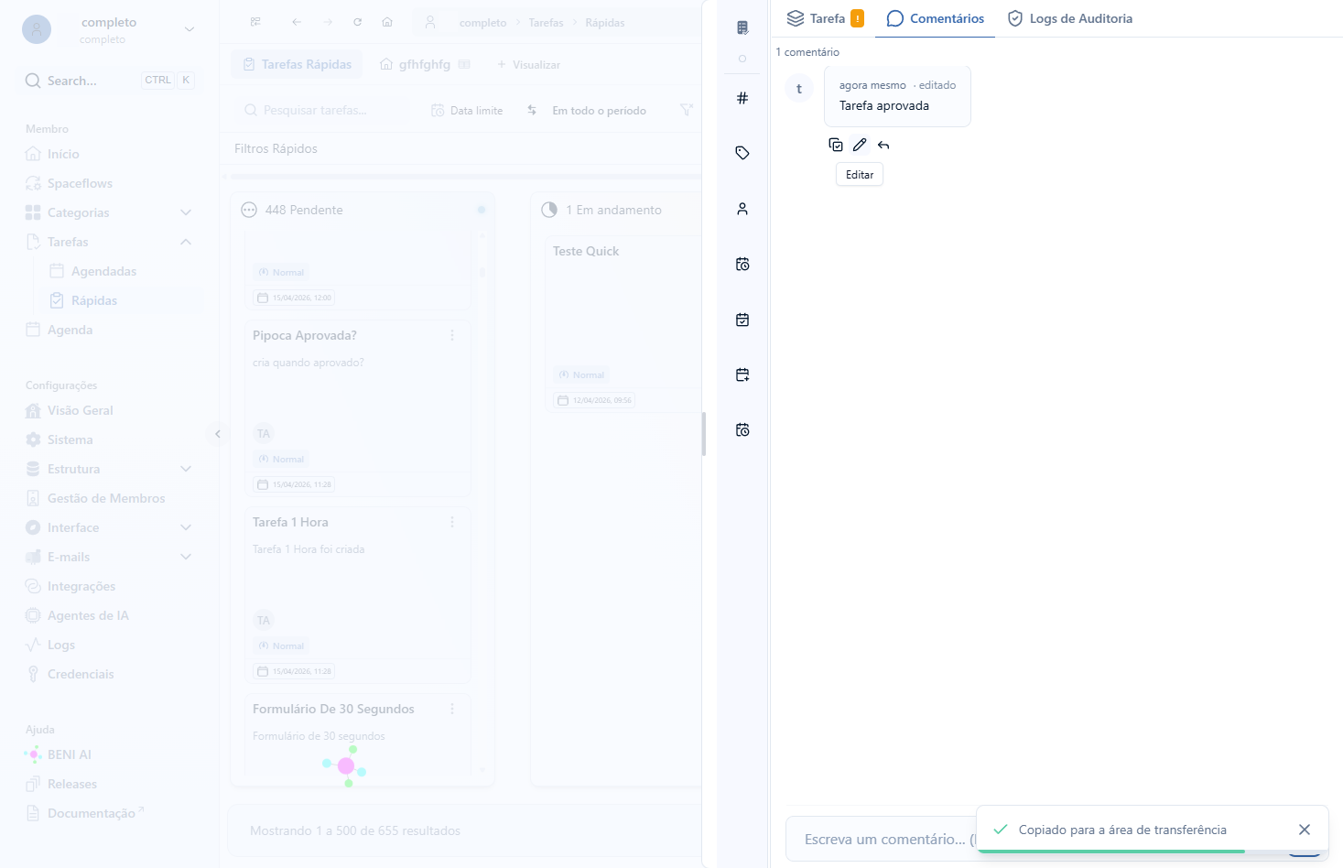
Task: Click the home icon in the top navigation bar
Action: [387, 22]
